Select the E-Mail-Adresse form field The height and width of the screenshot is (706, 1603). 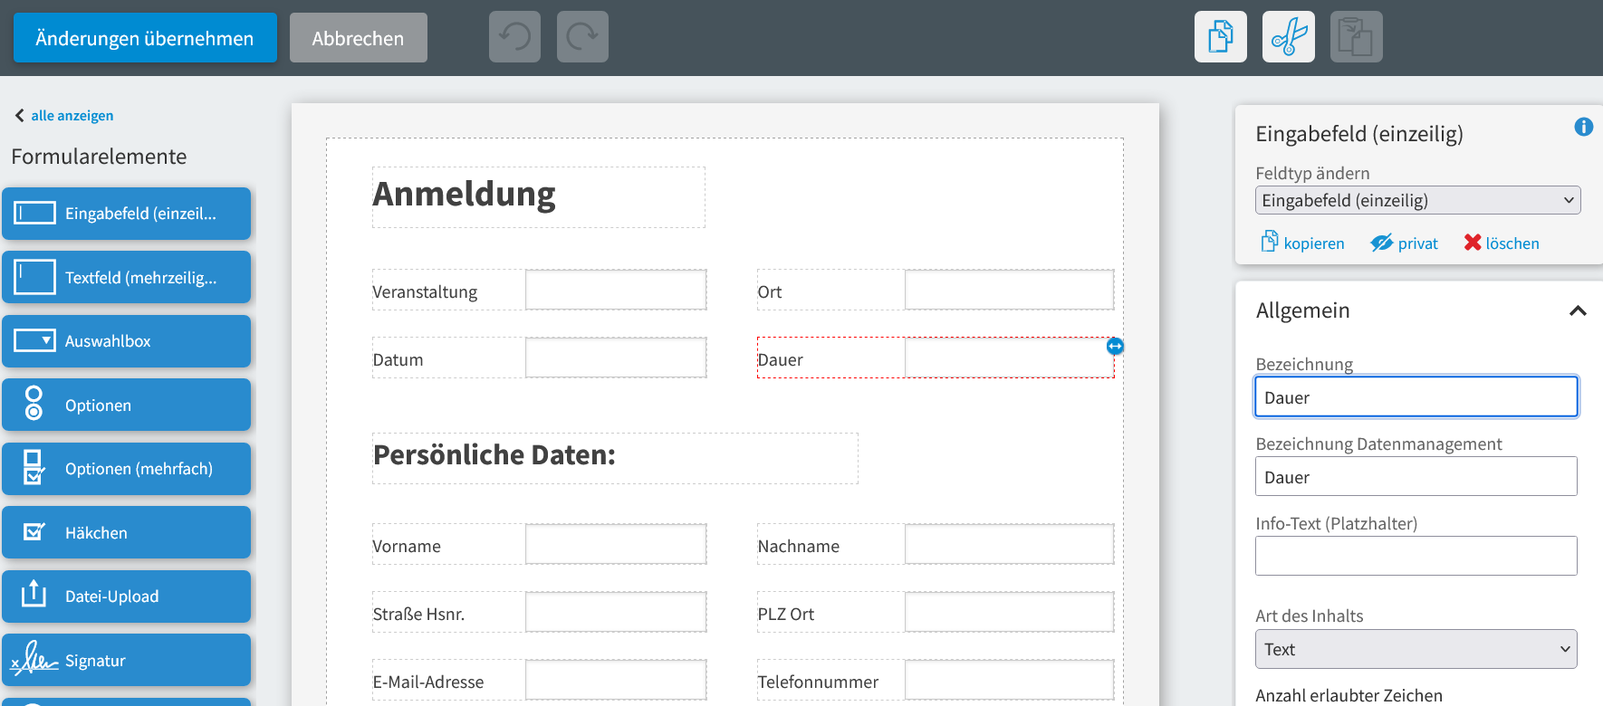click(539, 680)
